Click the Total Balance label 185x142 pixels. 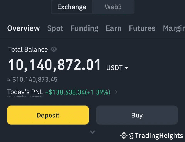click(28, 49)
